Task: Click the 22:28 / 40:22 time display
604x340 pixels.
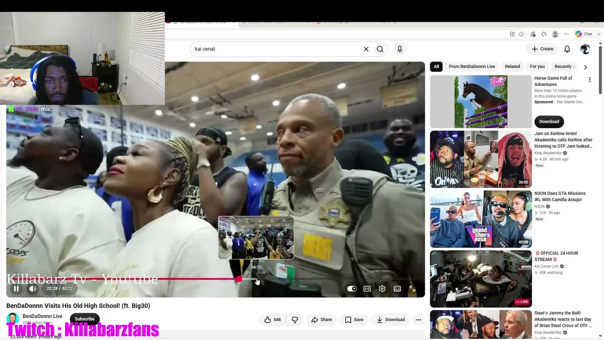Action: [x=59, y=289]
